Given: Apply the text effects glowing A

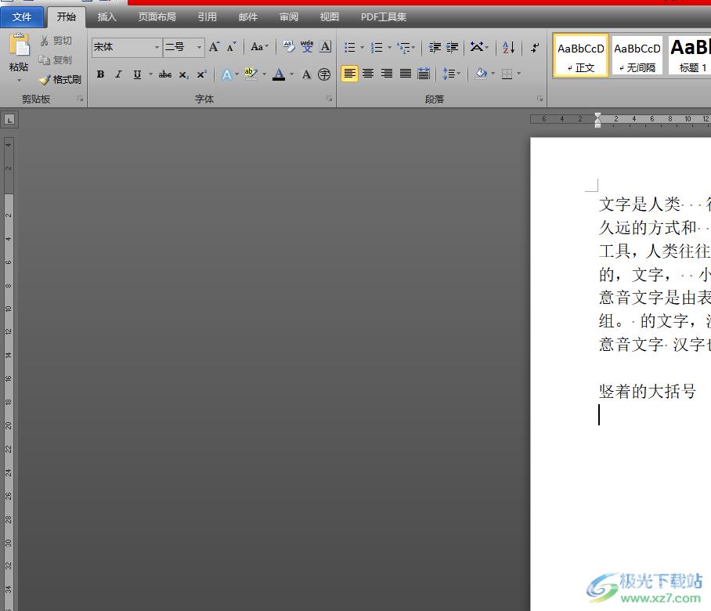Looking at the screenshot, I should [227, 74].
